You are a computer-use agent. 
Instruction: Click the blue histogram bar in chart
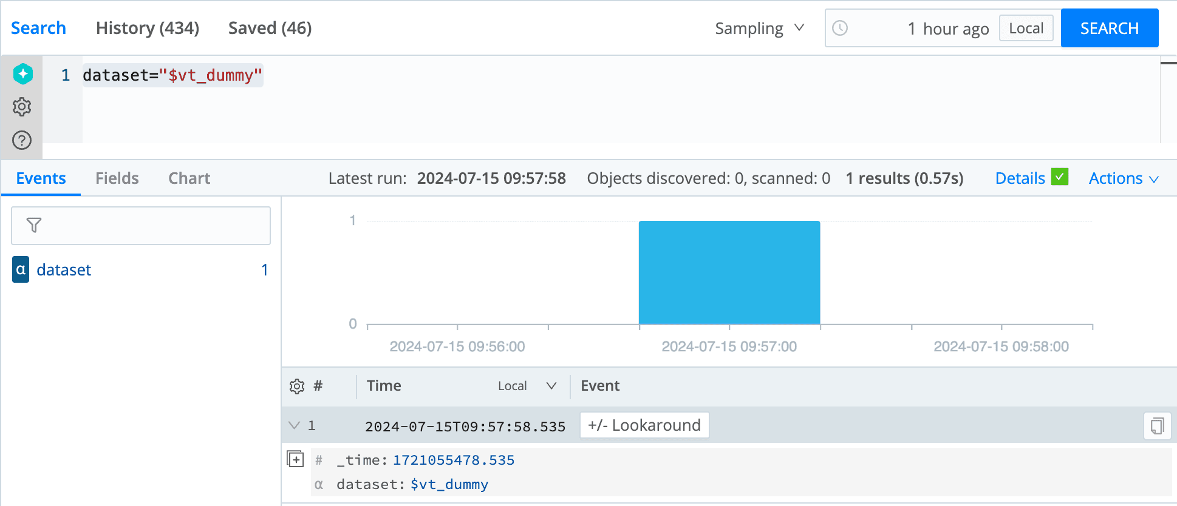(729, 272)
